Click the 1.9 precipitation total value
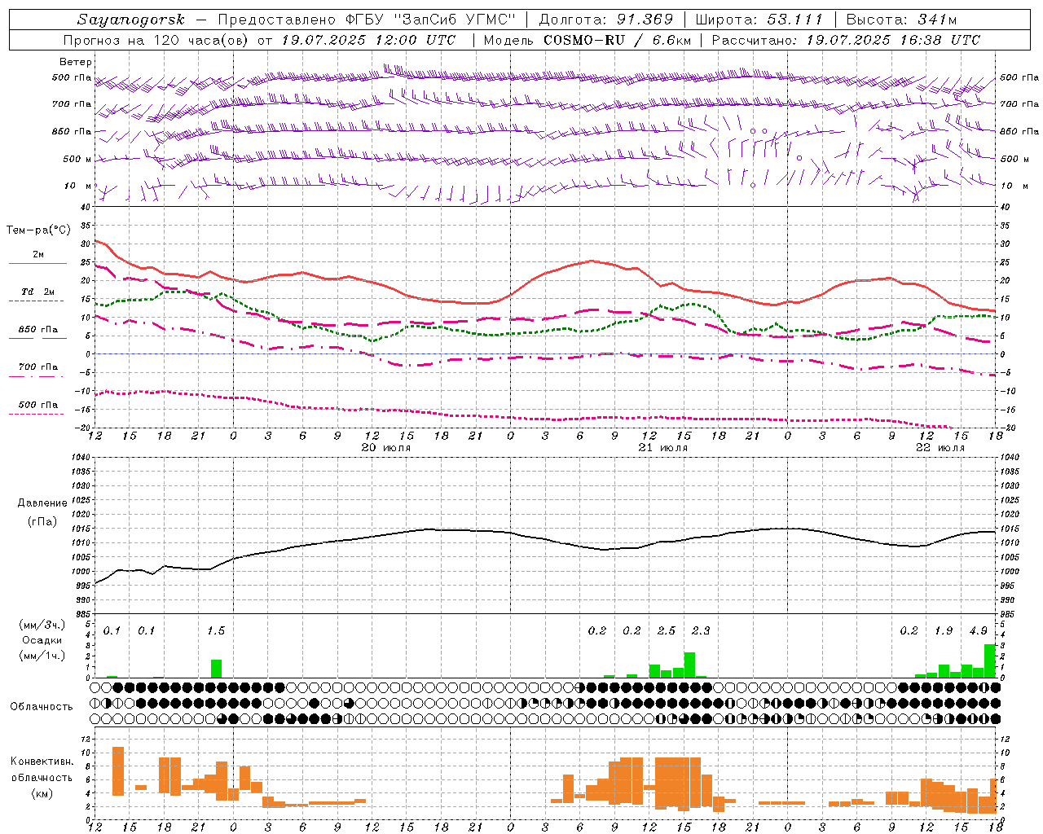The image size is (1043, 834). point(944,631)
